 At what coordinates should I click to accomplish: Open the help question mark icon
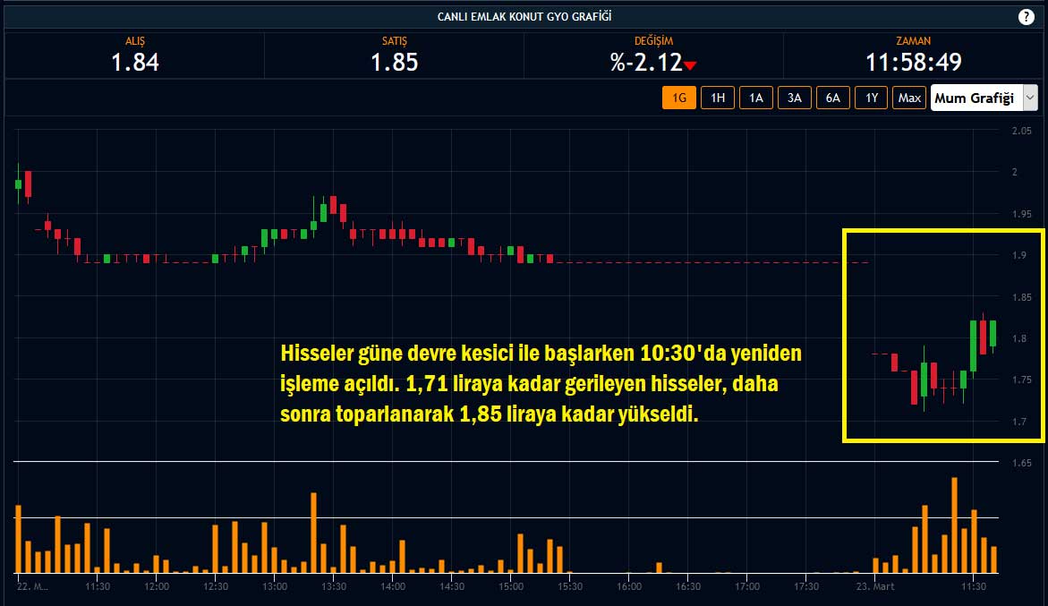tap(1026, 17)
